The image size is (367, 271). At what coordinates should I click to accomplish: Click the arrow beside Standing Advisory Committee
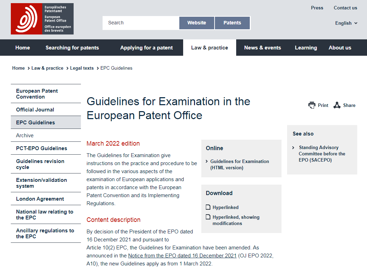[x=294, y=148]
